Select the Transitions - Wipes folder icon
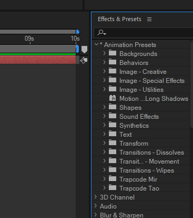This screenshot has height=218, width=193. (113, 169)
